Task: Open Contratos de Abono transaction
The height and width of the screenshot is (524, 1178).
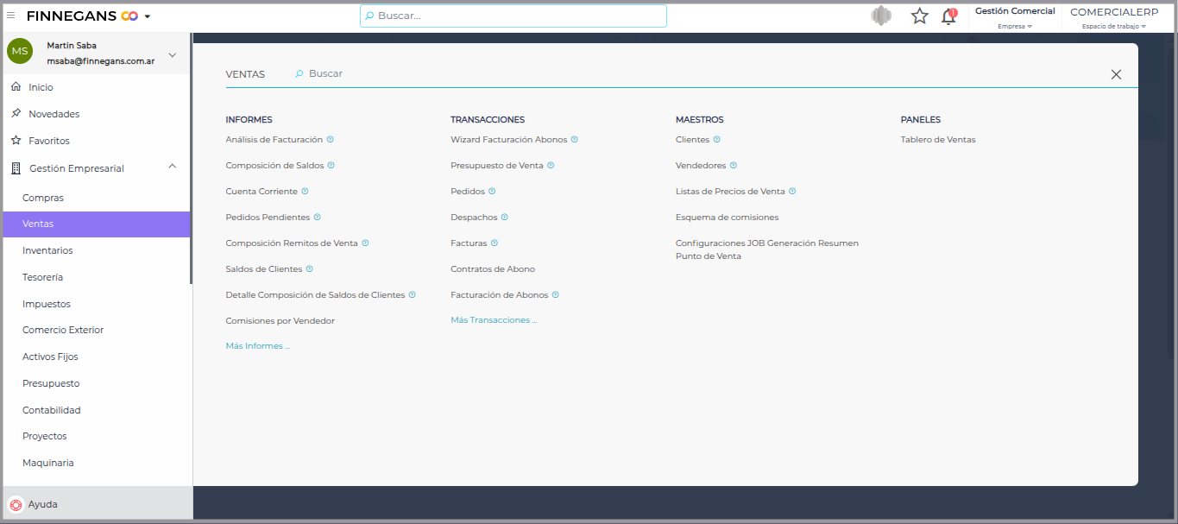Action: click(493, 268)
